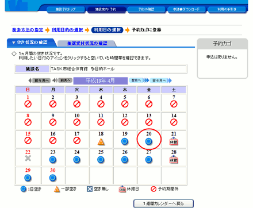Select the closed-day icon on April 28
This screenshot has width=253, height=208.
[174, 160]
